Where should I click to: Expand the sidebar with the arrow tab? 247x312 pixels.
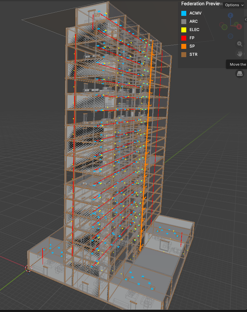tap(246, 19)
